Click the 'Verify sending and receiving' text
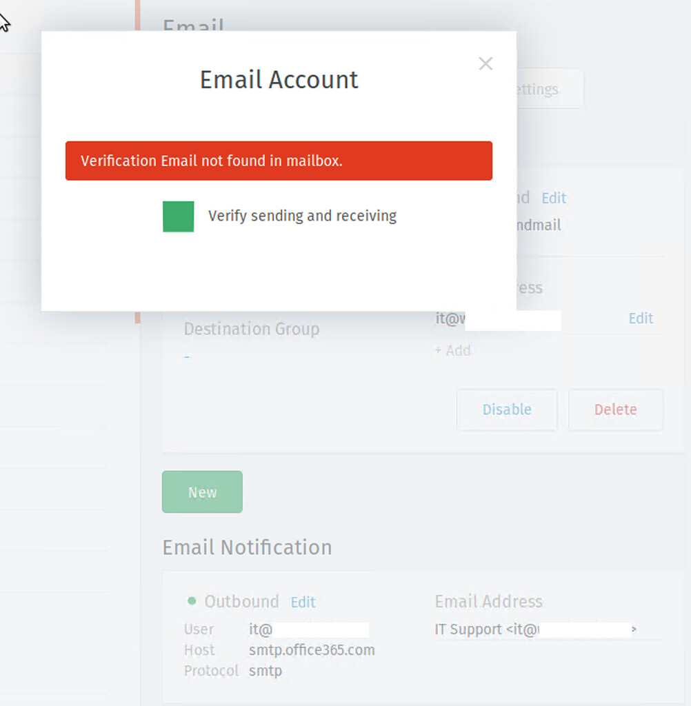The image size is (691, 706). click(302, 216)
